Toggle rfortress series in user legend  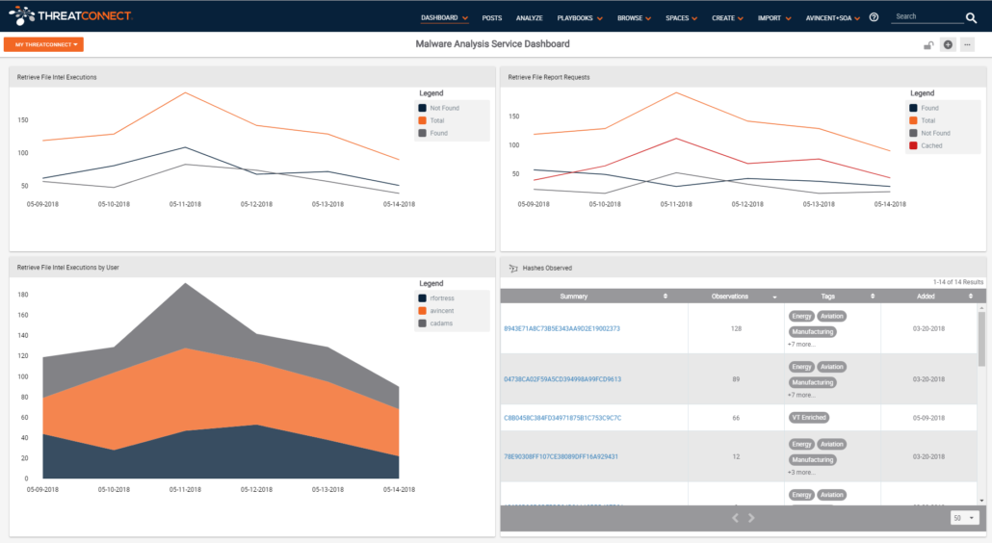coord(436,298)
